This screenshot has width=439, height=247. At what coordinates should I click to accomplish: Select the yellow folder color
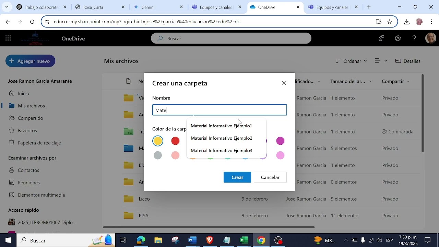click(x=158, y=141)
